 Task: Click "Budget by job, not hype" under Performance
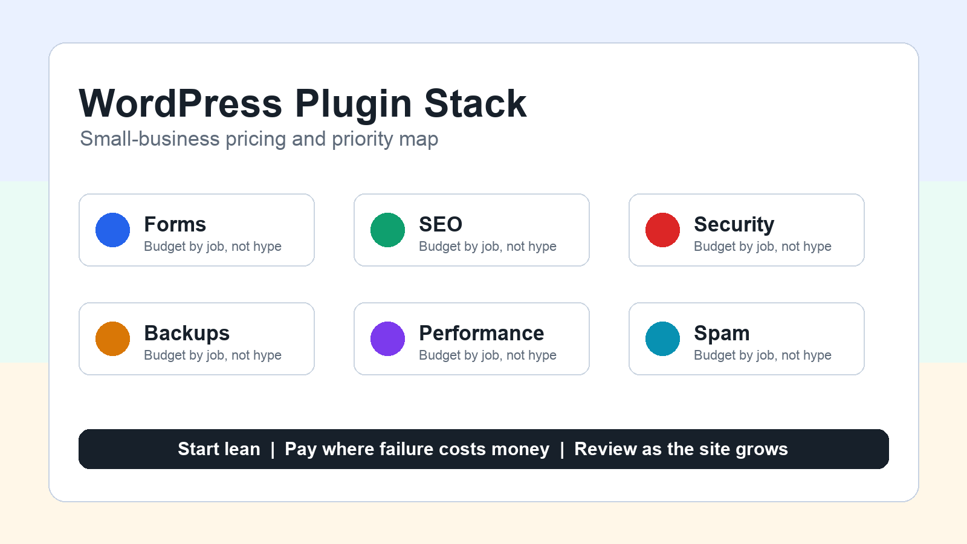tap(488, 355)
